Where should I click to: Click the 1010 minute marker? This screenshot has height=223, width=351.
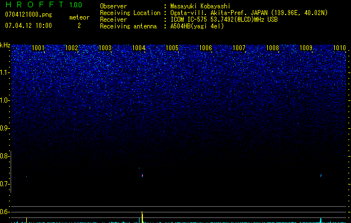(339, 48)
